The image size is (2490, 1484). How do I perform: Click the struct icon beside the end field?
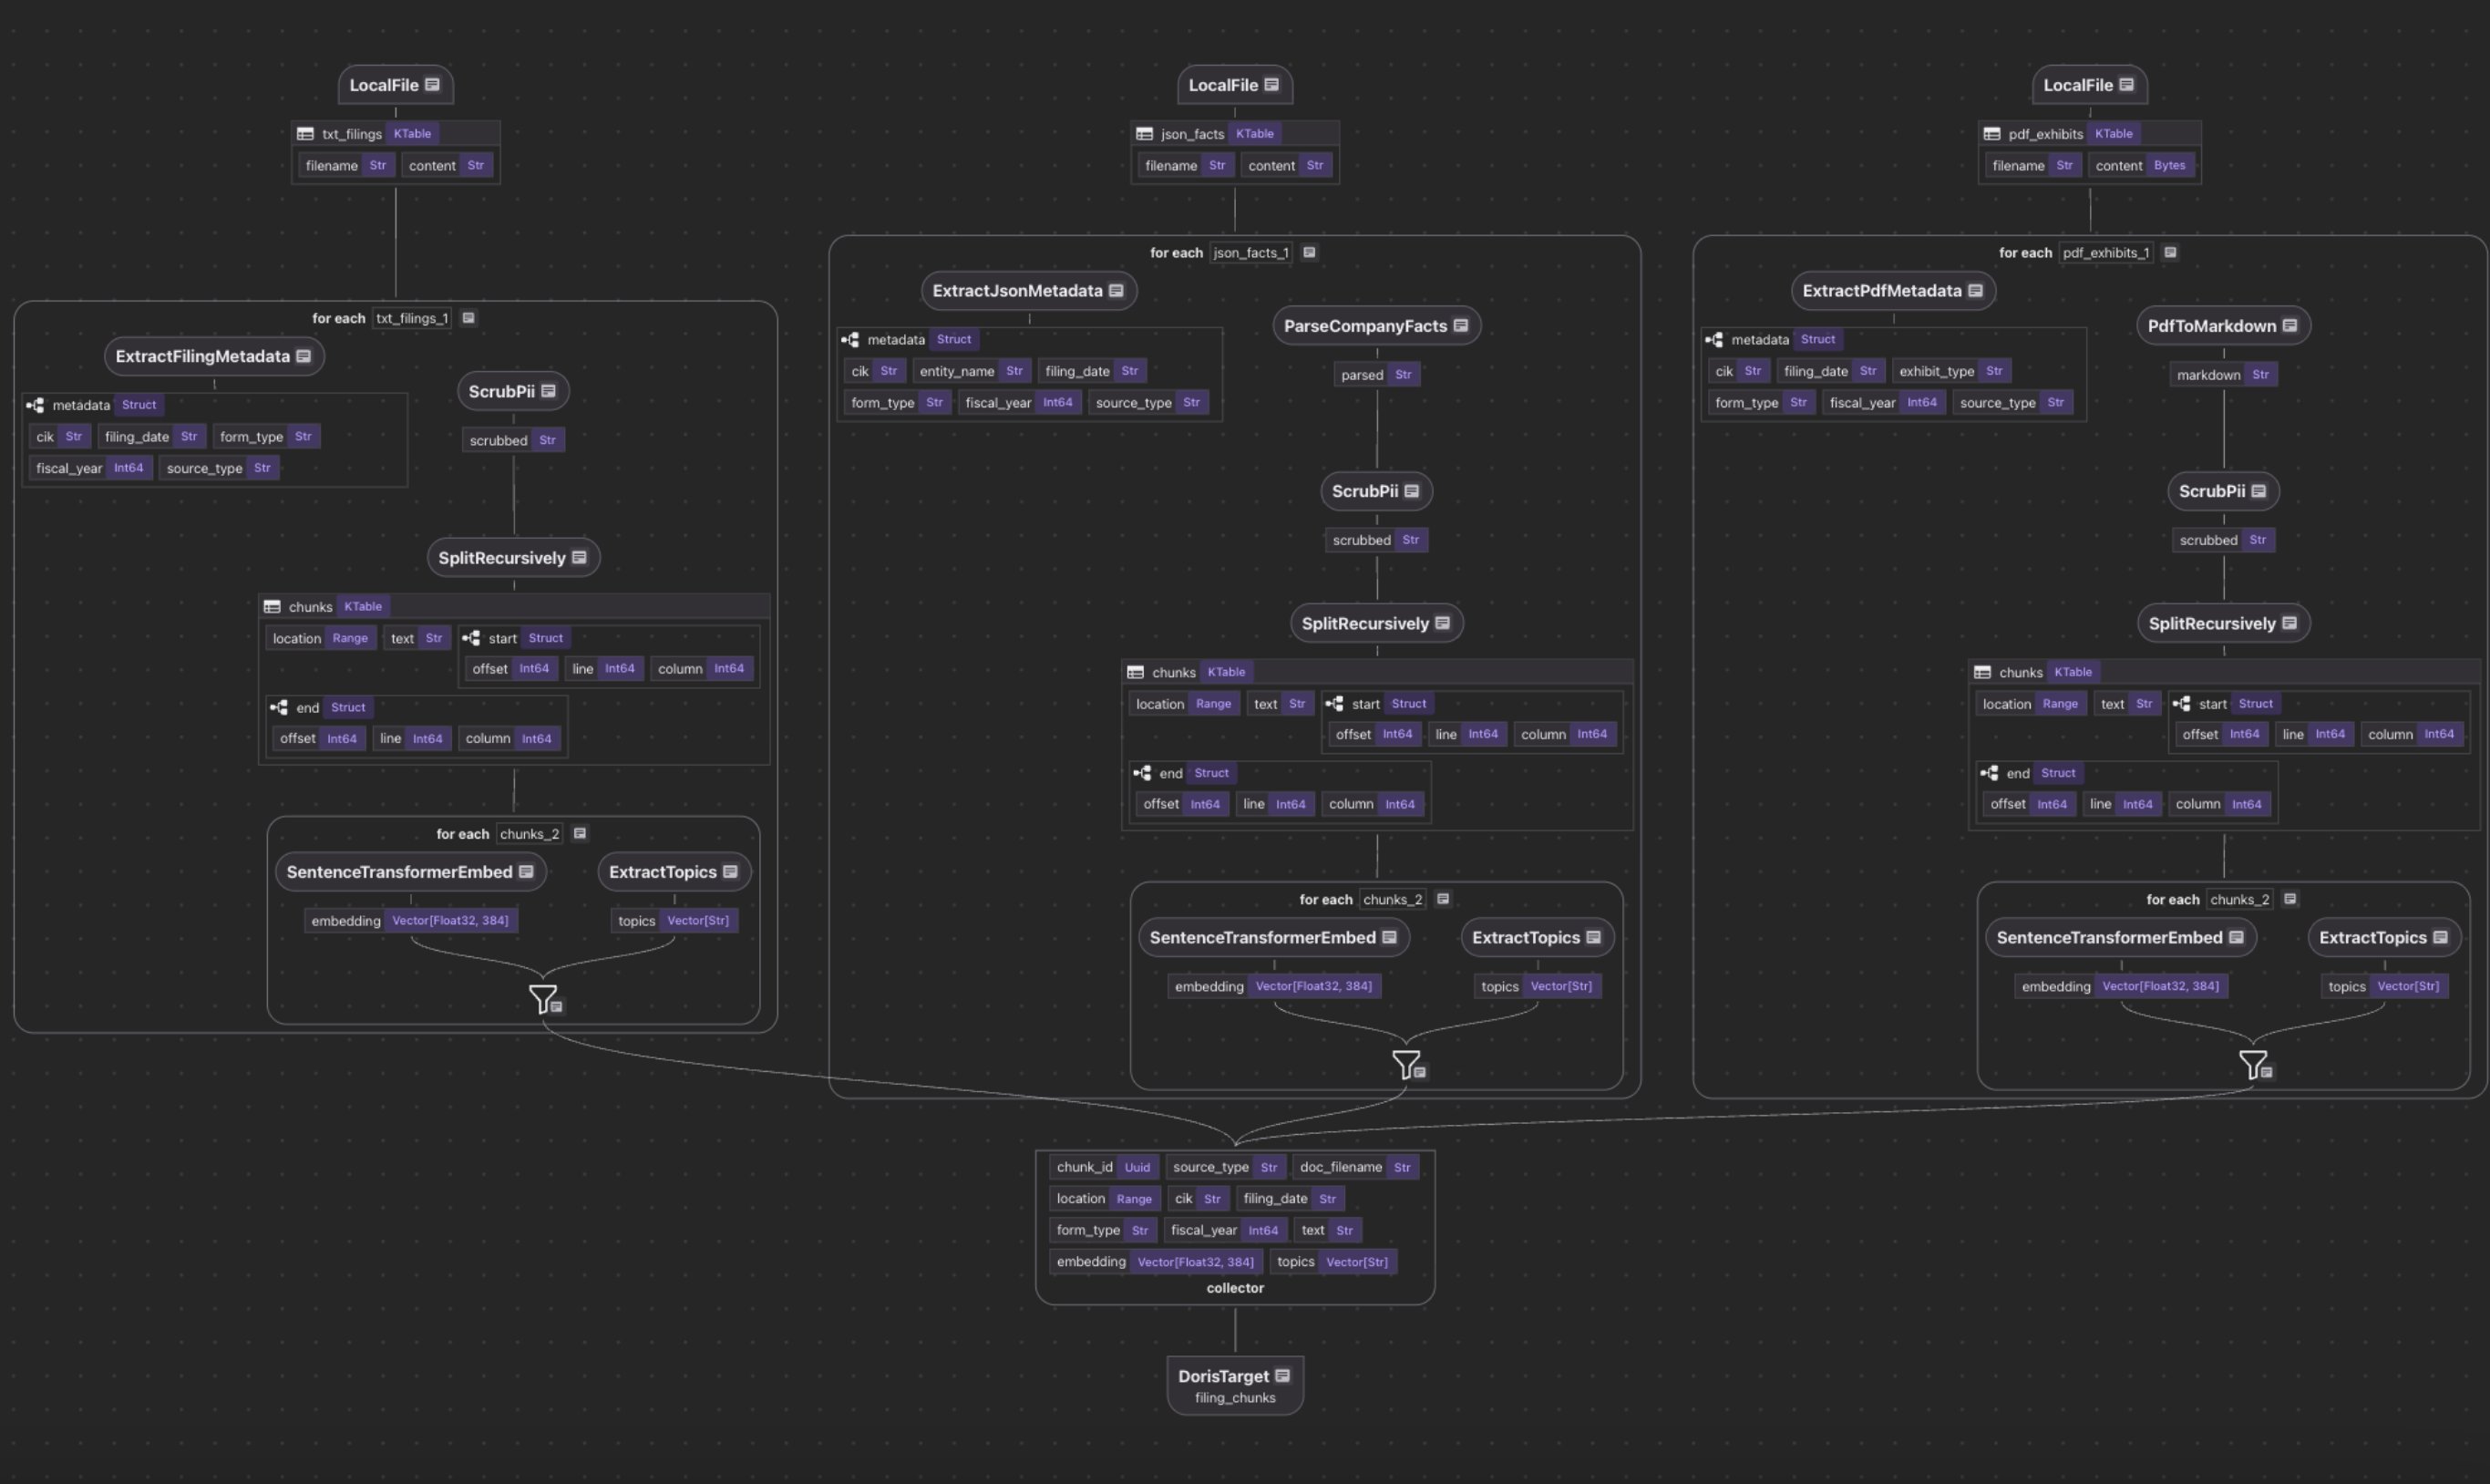(279, 707)
